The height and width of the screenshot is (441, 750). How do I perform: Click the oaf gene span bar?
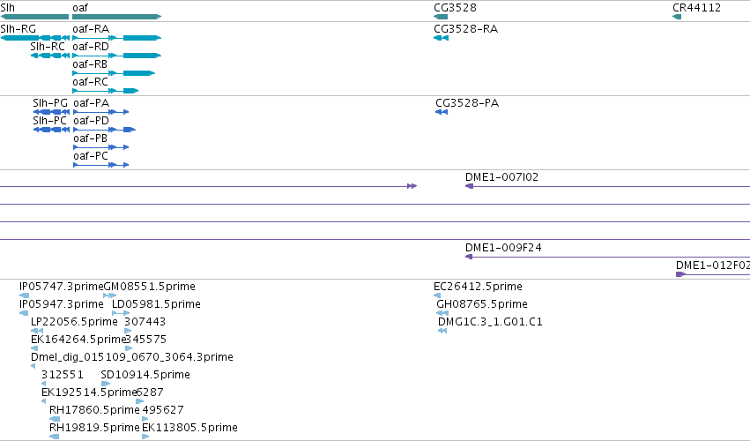click(116, 17)
